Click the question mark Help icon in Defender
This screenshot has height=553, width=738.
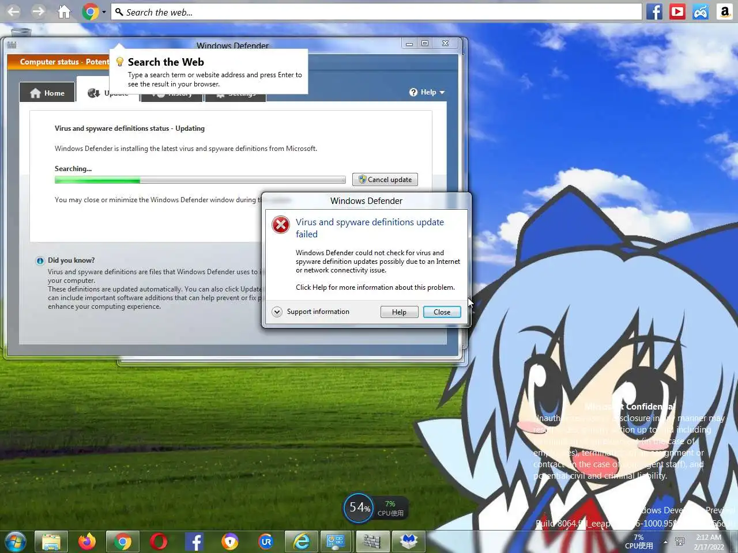pyautogui.click(x=413, y=92)
